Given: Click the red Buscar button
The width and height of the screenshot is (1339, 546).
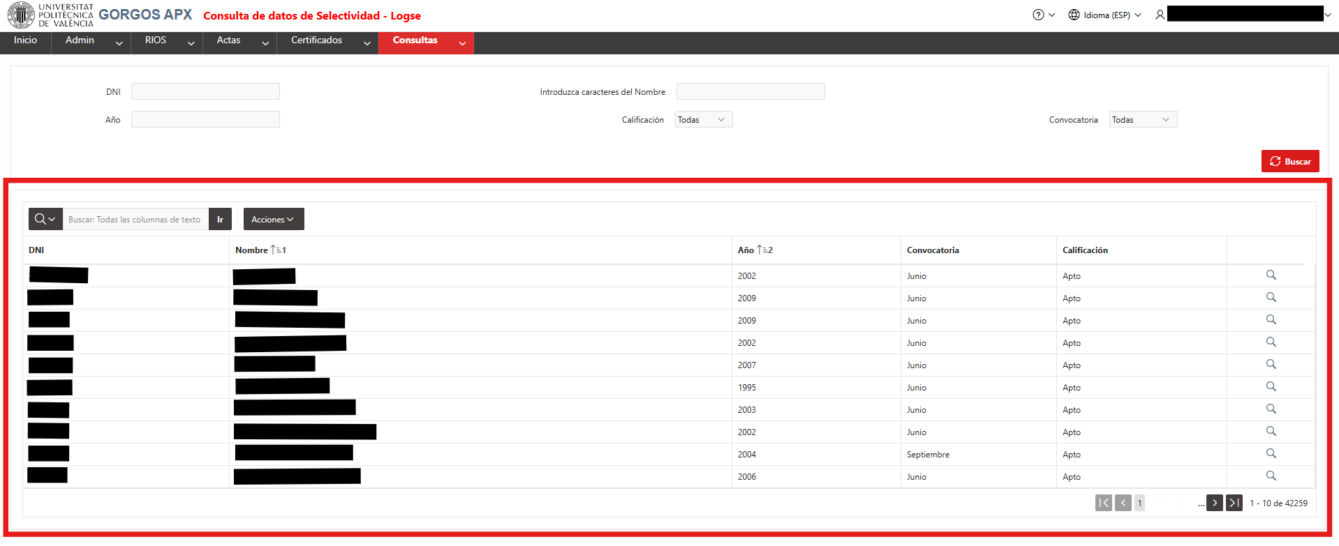Looking at the screenshot, I should (1290, 161).
